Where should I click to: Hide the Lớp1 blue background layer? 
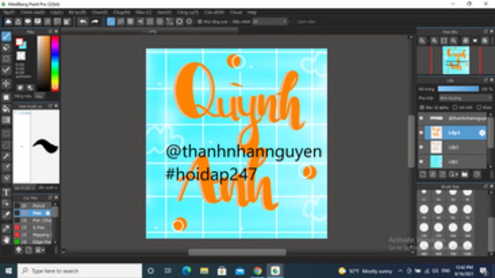click(x=422, y=161)
